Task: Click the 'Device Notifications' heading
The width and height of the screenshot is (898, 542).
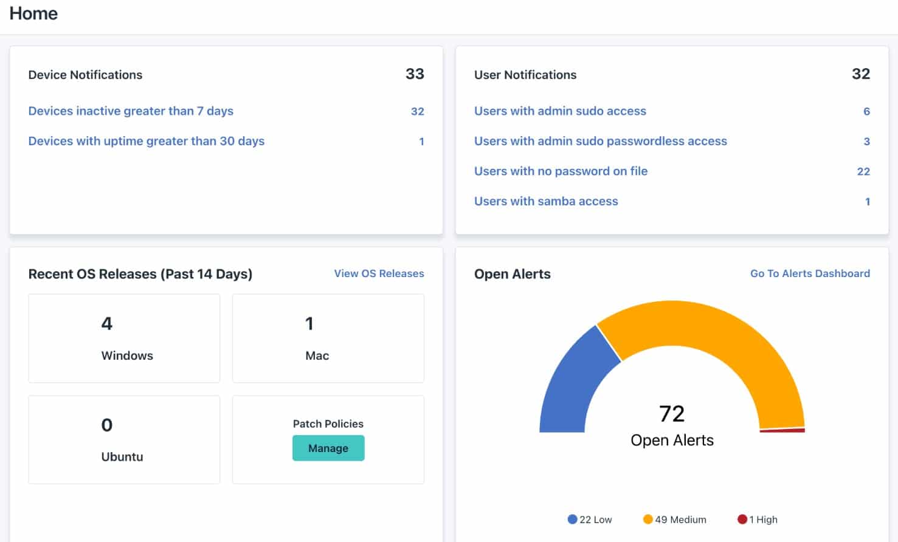Action: 85,75
